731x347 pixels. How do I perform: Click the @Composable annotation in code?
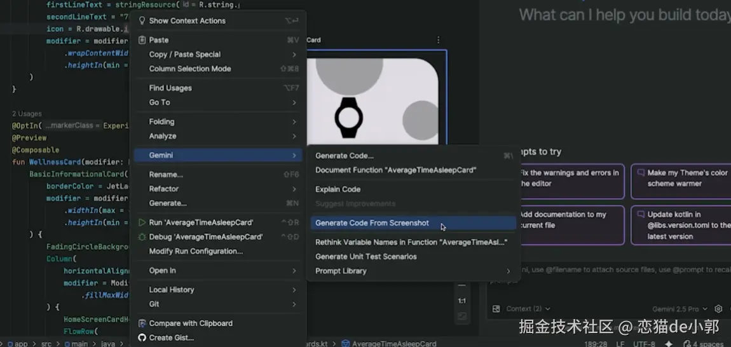click(36, 150)
